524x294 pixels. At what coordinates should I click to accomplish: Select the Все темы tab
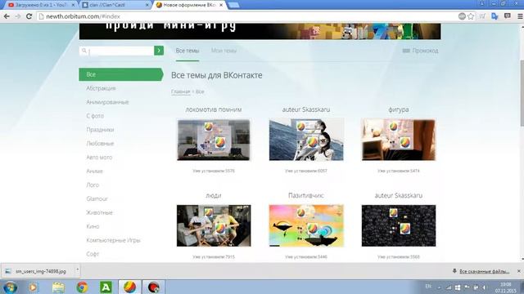pos(187,51)
